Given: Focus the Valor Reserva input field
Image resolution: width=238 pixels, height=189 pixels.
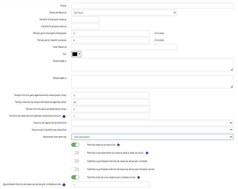Looking at the screenshot, I should pyautogui.click(x=124, y=47).
